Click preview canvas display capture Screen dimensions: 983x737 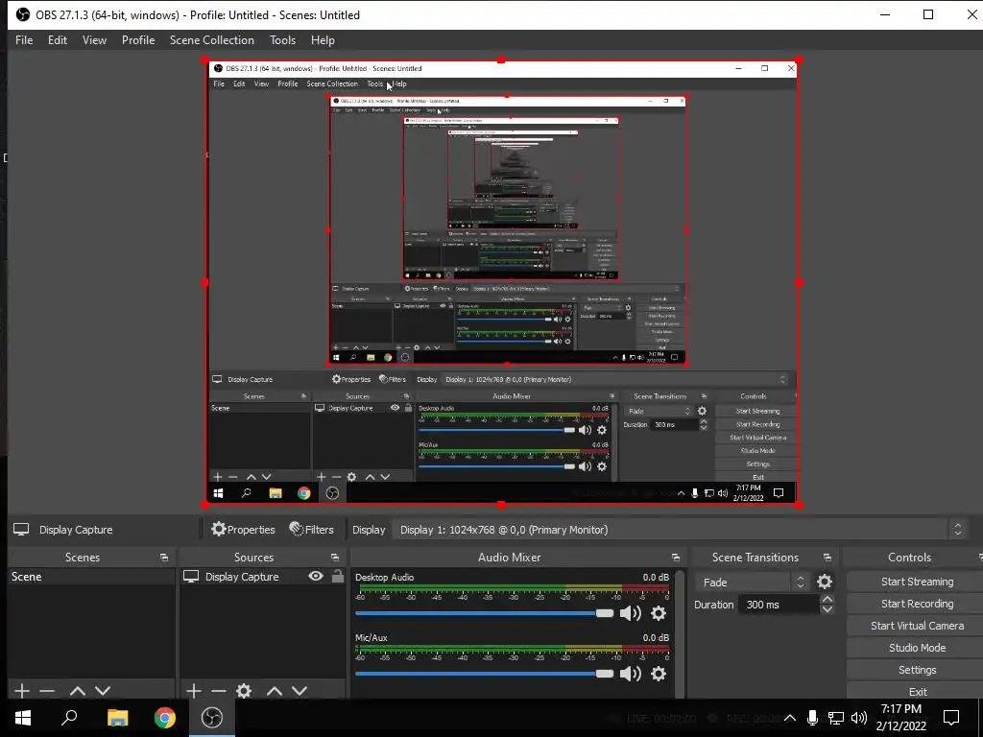(501, 282)
